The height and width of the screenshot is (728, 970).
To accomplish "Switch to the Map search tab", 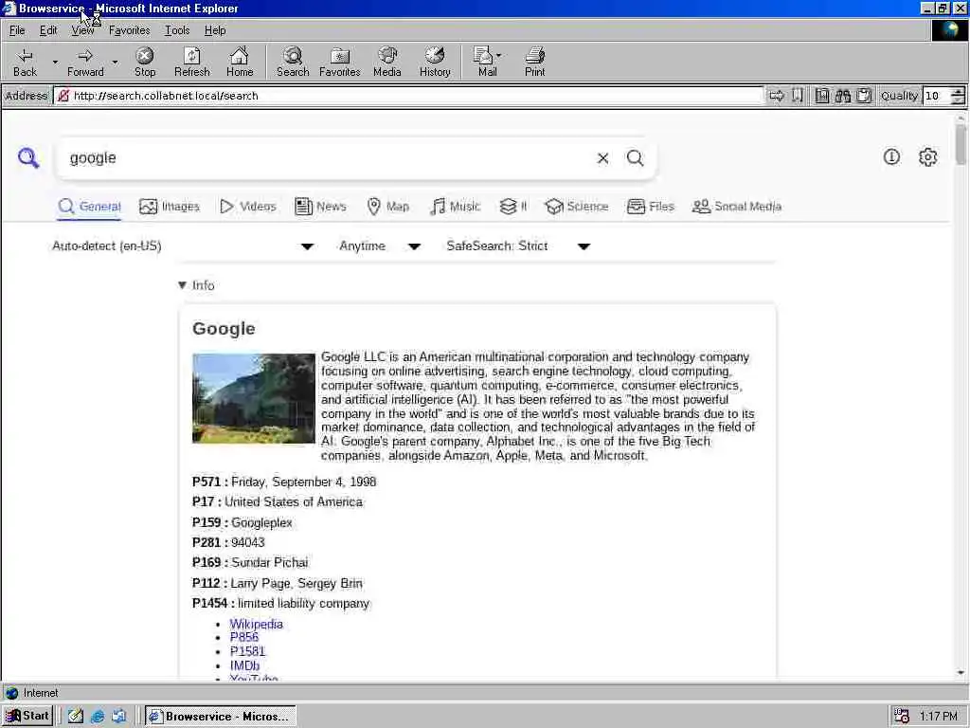I will click(x=387, y=206).
